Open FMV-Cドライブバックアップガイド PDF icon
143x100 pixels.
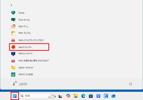click(13, 40)
